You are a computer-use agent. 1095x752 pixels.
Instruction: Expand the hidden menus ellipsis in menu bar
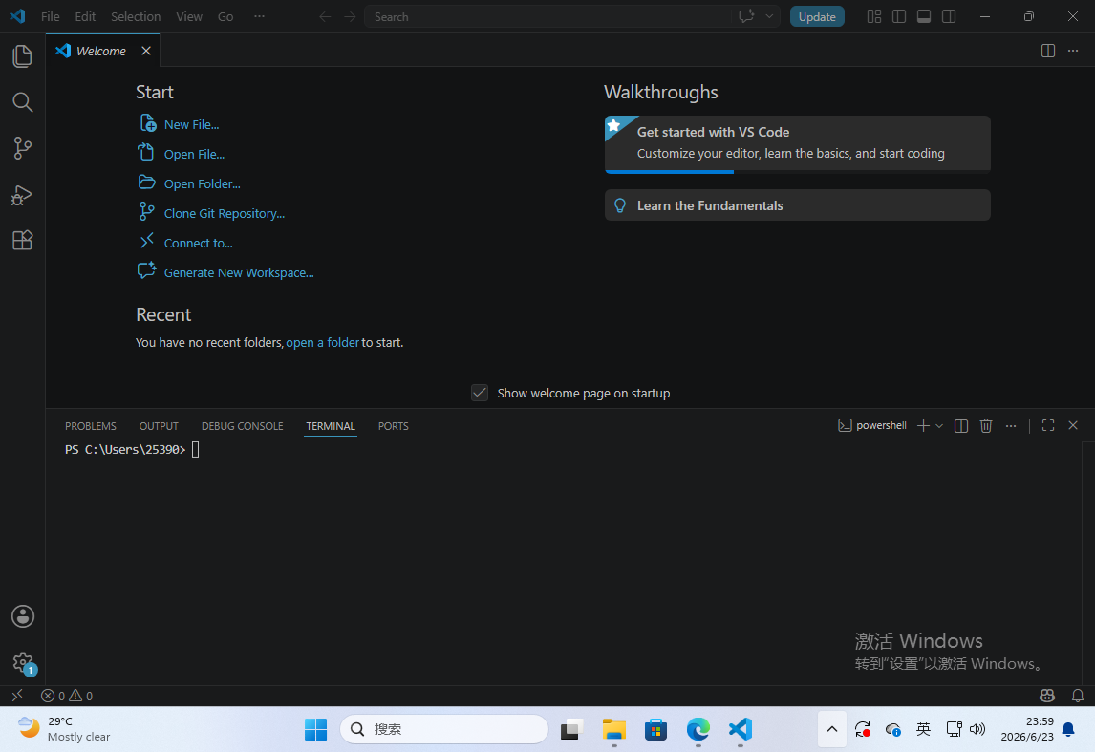click(x=259, y=16)
